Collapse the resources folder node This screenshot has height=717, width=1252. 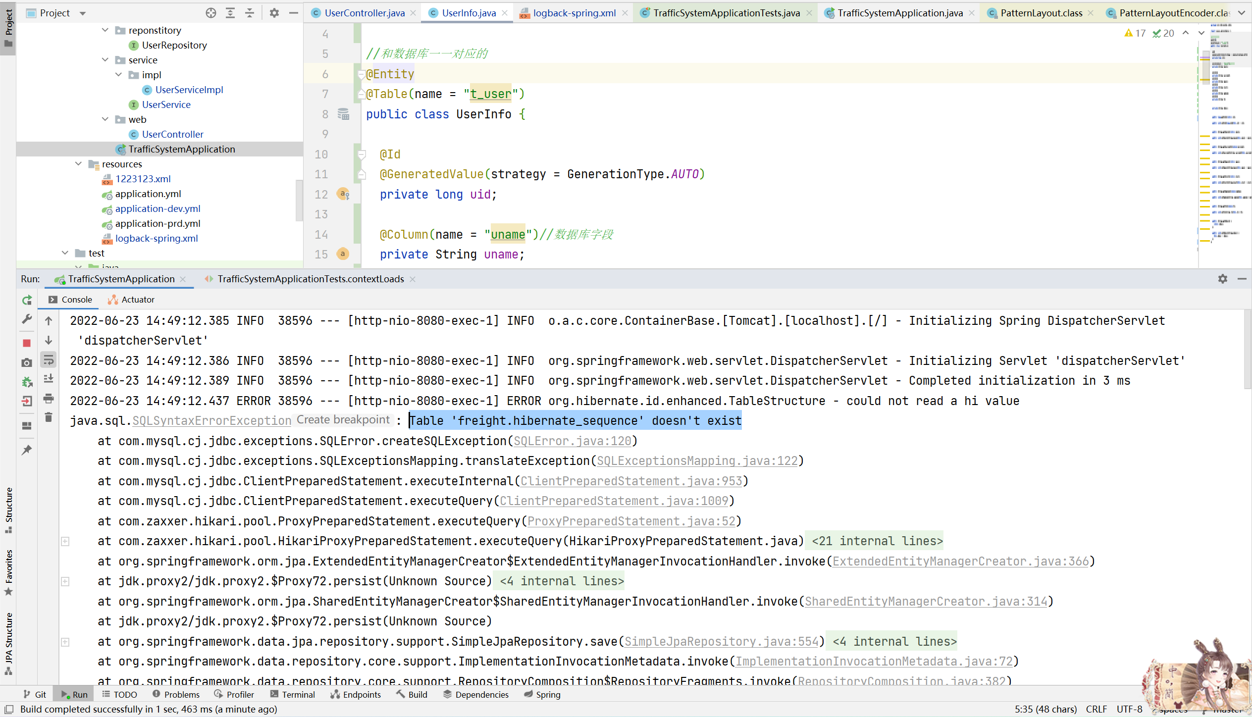pos(78,164)
